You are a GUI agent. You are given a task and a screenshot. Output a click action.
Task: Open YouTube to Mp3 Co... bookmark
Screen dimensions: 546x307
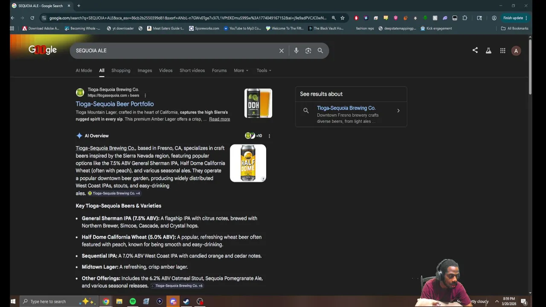[242, 29]
